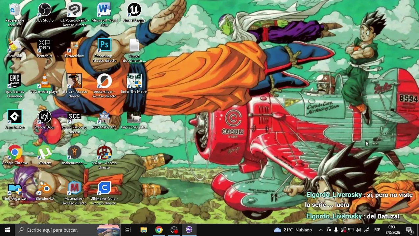Open Chrome from the taskbar
Image resolution: width=419 pixels, height=236 pixels.
159,230
